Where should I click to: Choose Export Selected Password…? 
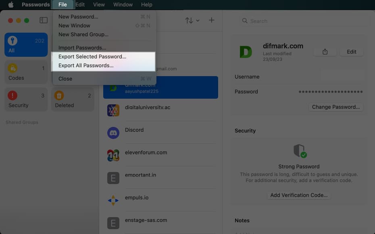pyautogui.click(x=104, y=57)
